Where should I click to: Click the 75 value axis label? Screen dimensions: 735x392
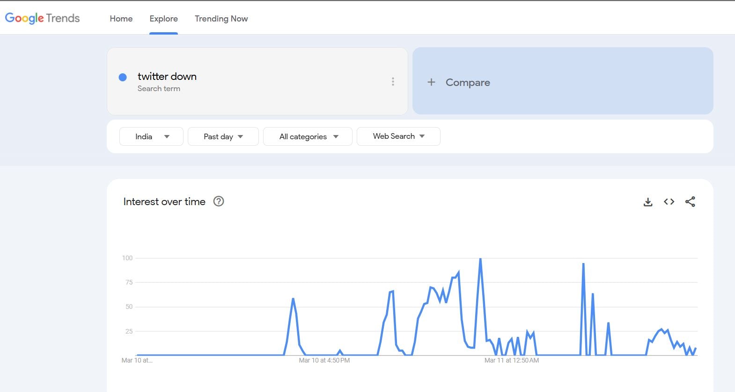pos(129,282)
